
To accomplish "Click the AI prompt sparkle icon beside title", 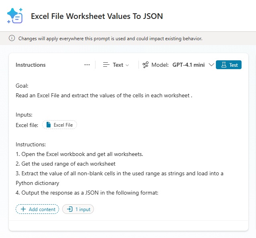I will (15, 16).
